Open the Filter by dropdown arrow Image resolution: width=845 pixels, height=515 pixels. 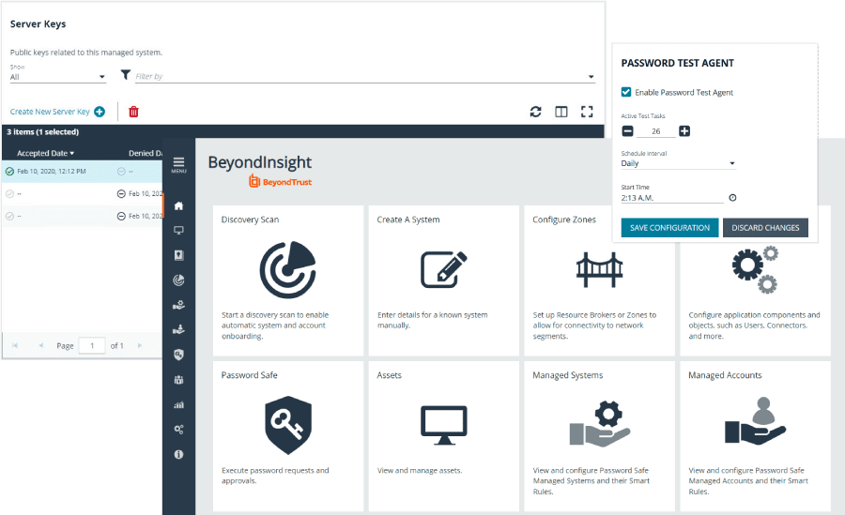(591, 77)
